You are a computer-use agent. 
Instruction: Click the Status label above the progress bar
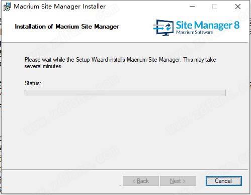[33, 83]
